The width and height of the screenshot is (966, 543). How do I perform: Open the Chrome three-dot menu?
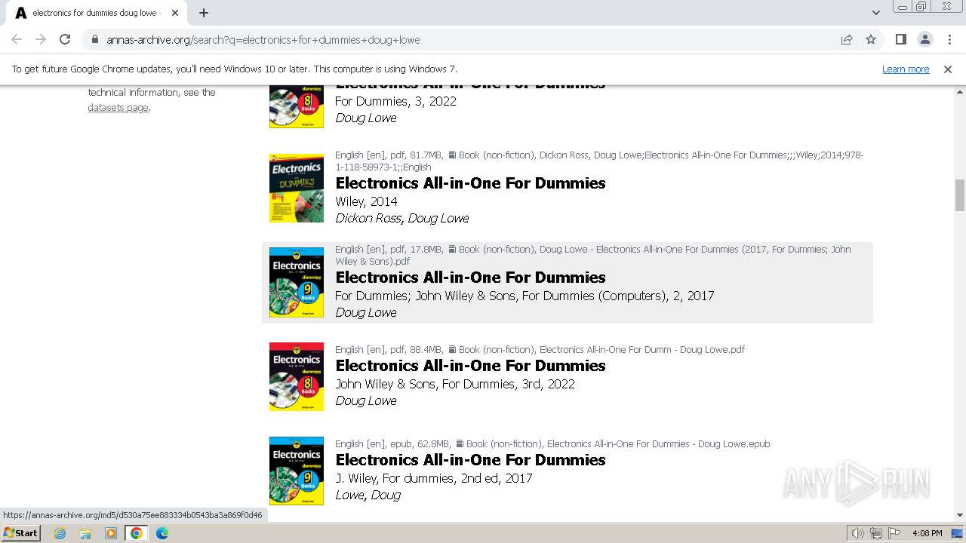(x=949, y=39)
